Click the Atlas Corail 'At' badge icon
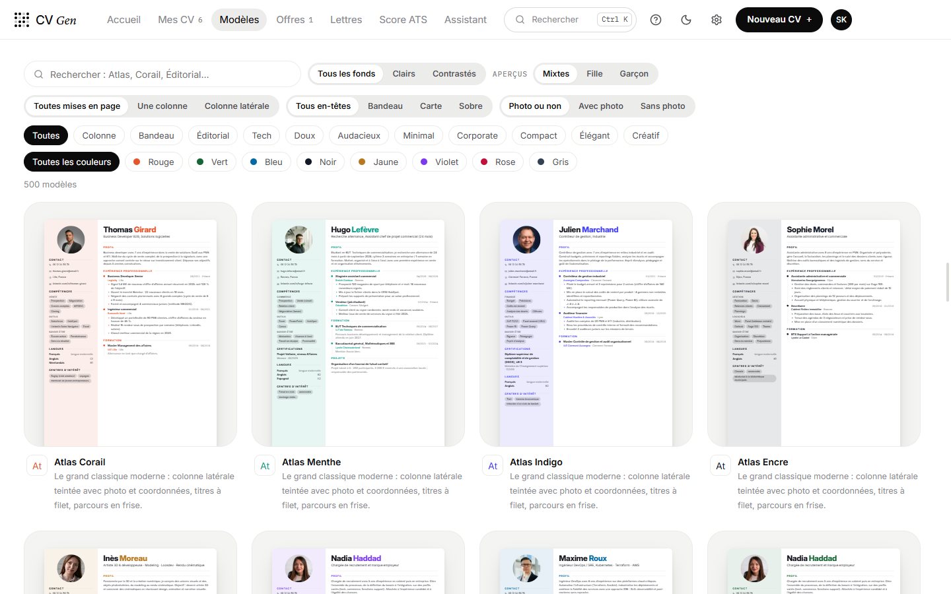 coord(37,466)
